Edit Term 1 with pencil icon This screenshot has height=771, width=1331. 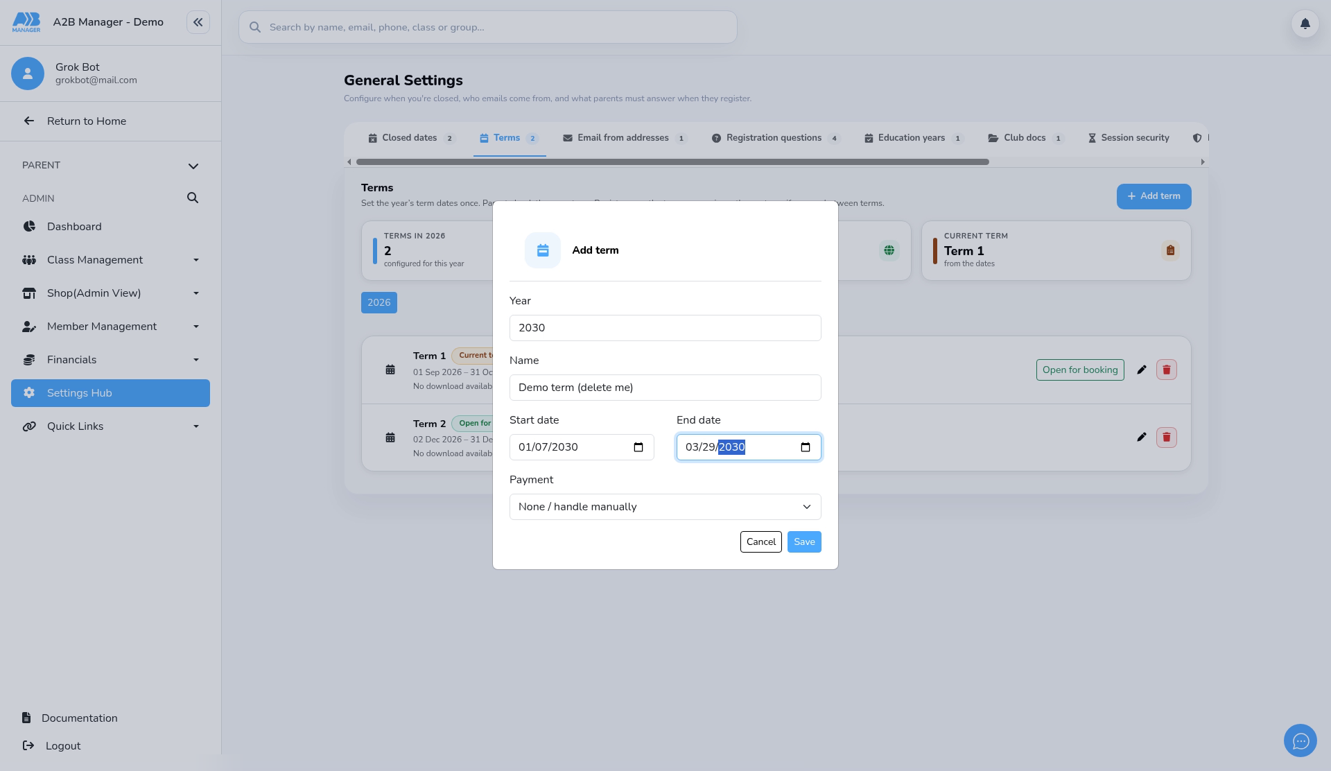click(1142, 370)
